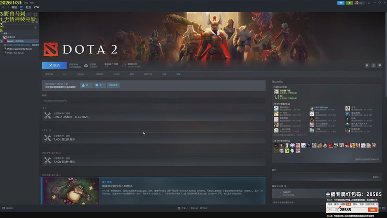Select PUBG: Experimental Server in library
Image resolution: width=387 pixels, height=218 pixels.
pyautogui.click(x=19, y=49)
